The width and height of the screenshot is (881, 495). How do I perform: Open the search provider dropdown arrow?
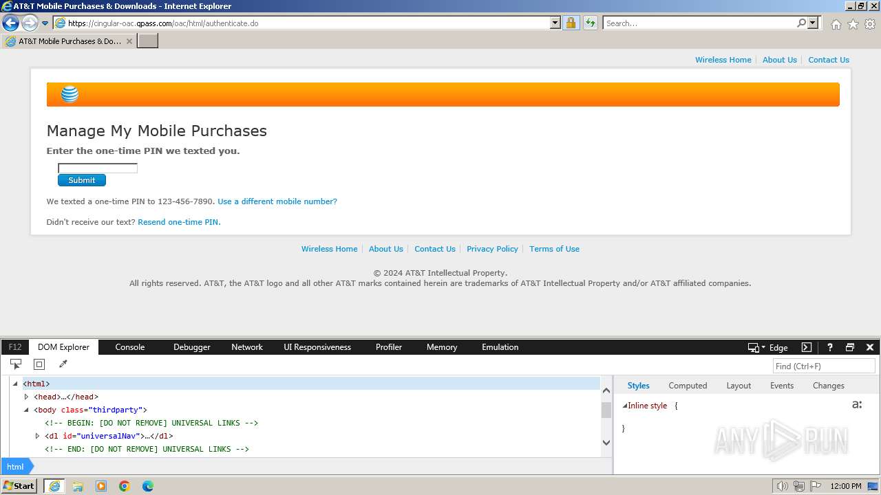(813, 23)
